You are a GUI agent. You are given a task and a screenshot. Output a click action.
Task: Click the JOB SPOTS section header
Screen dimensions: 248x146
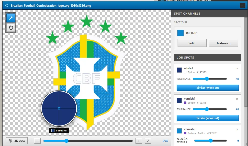pyautogui.click(x=208, y=58)
